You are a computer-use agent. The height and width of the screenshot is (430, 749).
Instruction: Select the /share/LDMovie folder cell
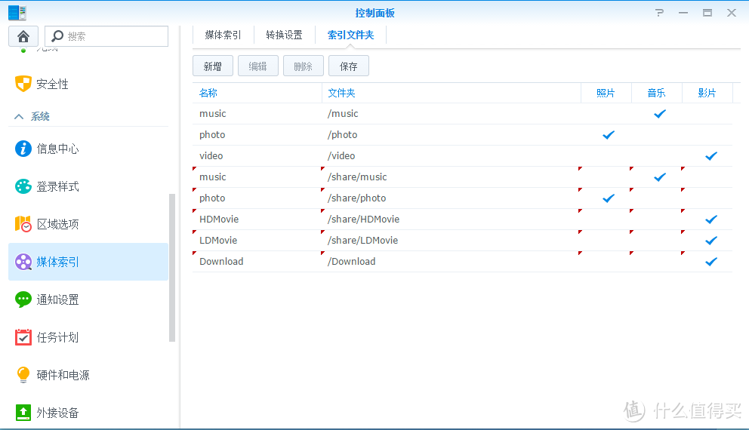(x=451, y=240)
